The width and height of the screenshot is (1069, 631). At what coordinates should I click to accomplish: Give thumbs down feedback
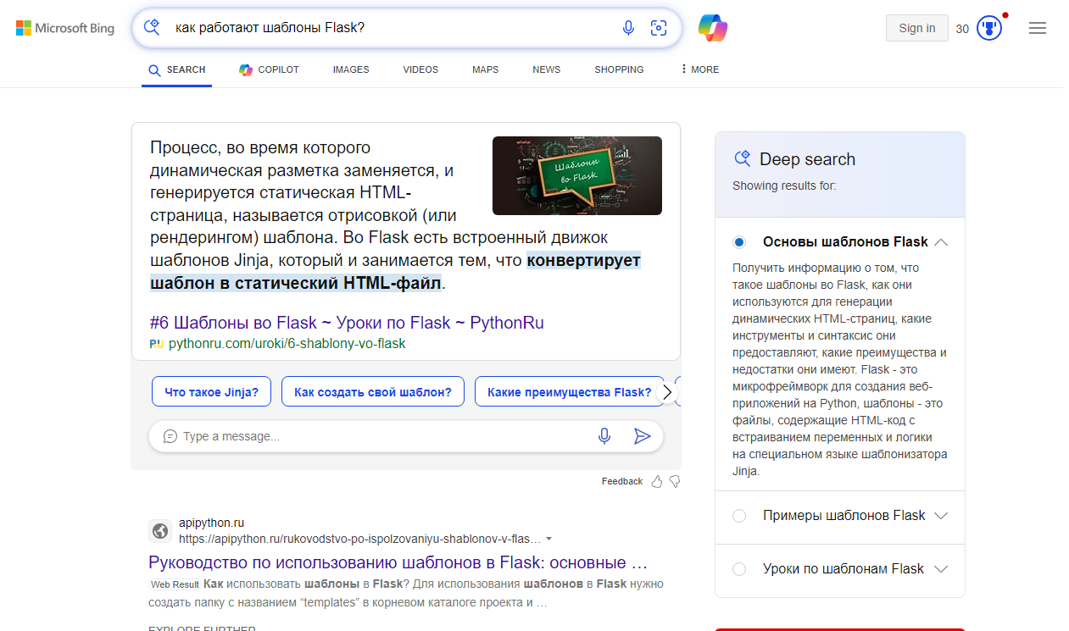pyautogui.click(x=675, y=481)
